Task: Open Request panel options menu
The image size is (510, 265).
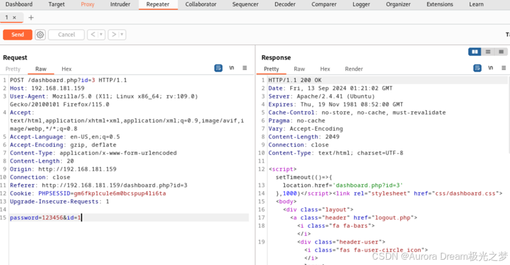Action: (245, 68)
